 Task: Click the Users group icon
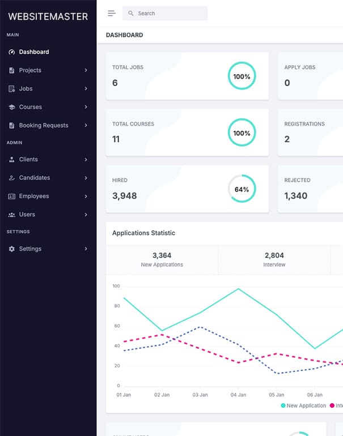(12, 215)
